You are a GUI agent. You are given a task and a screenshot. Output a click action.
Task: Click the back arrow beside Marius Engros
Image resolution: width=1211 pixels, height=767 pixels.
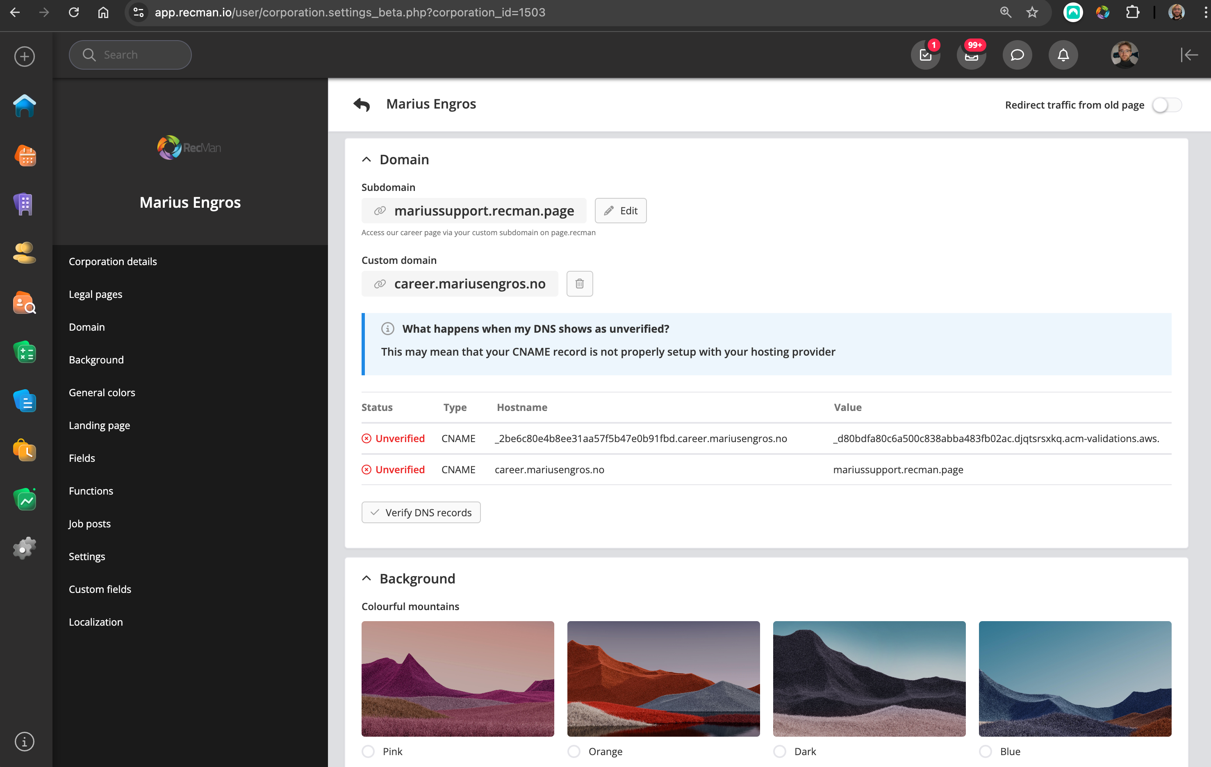(362, 104)
